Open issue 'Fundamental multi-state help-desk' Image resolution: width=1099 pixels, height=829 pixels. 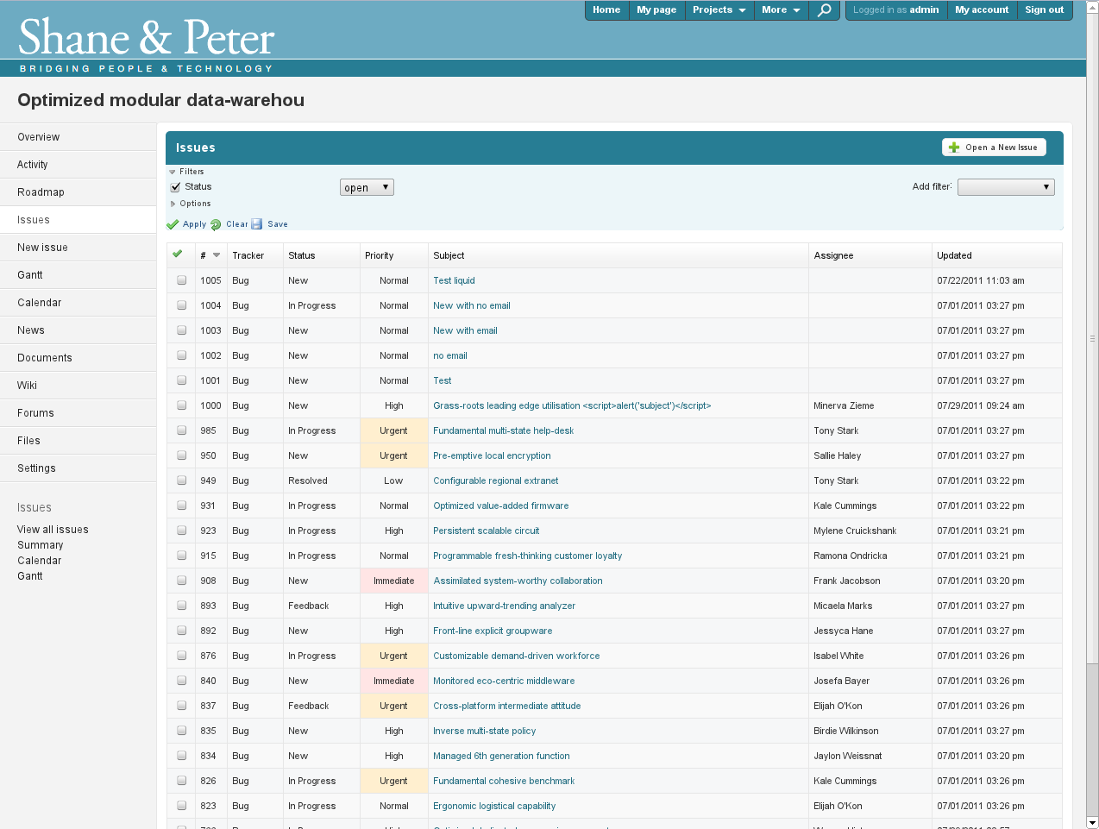point(503,430)
